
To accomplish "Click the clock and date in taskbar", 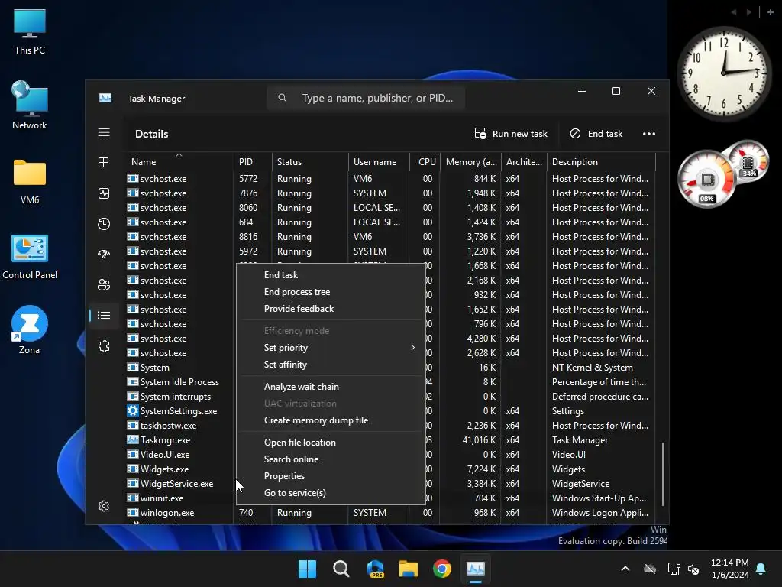I will (729, 569).
